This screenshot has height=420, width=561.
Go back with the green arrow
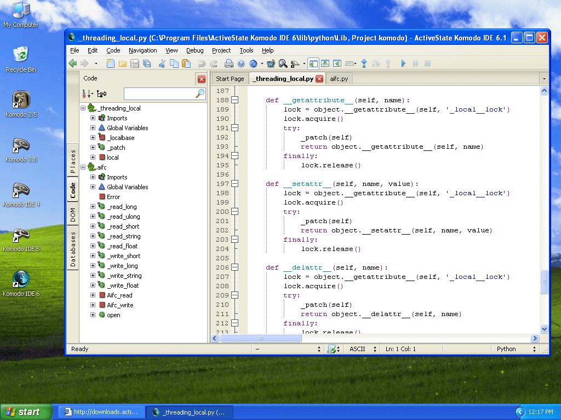click(x=73, y=63)
